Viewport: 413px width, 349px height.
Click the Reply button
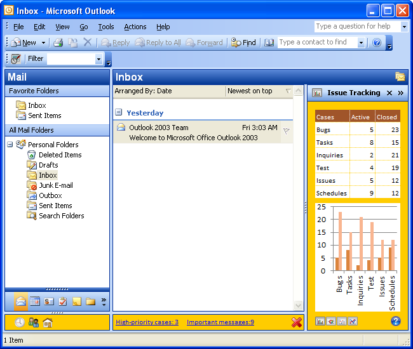(x=116, y=43)
